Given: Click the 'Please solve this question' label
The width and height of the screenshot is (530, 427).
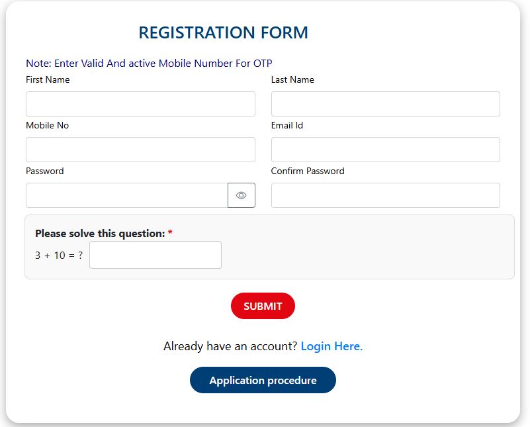Looking at the screenshot, I should 100,234.
